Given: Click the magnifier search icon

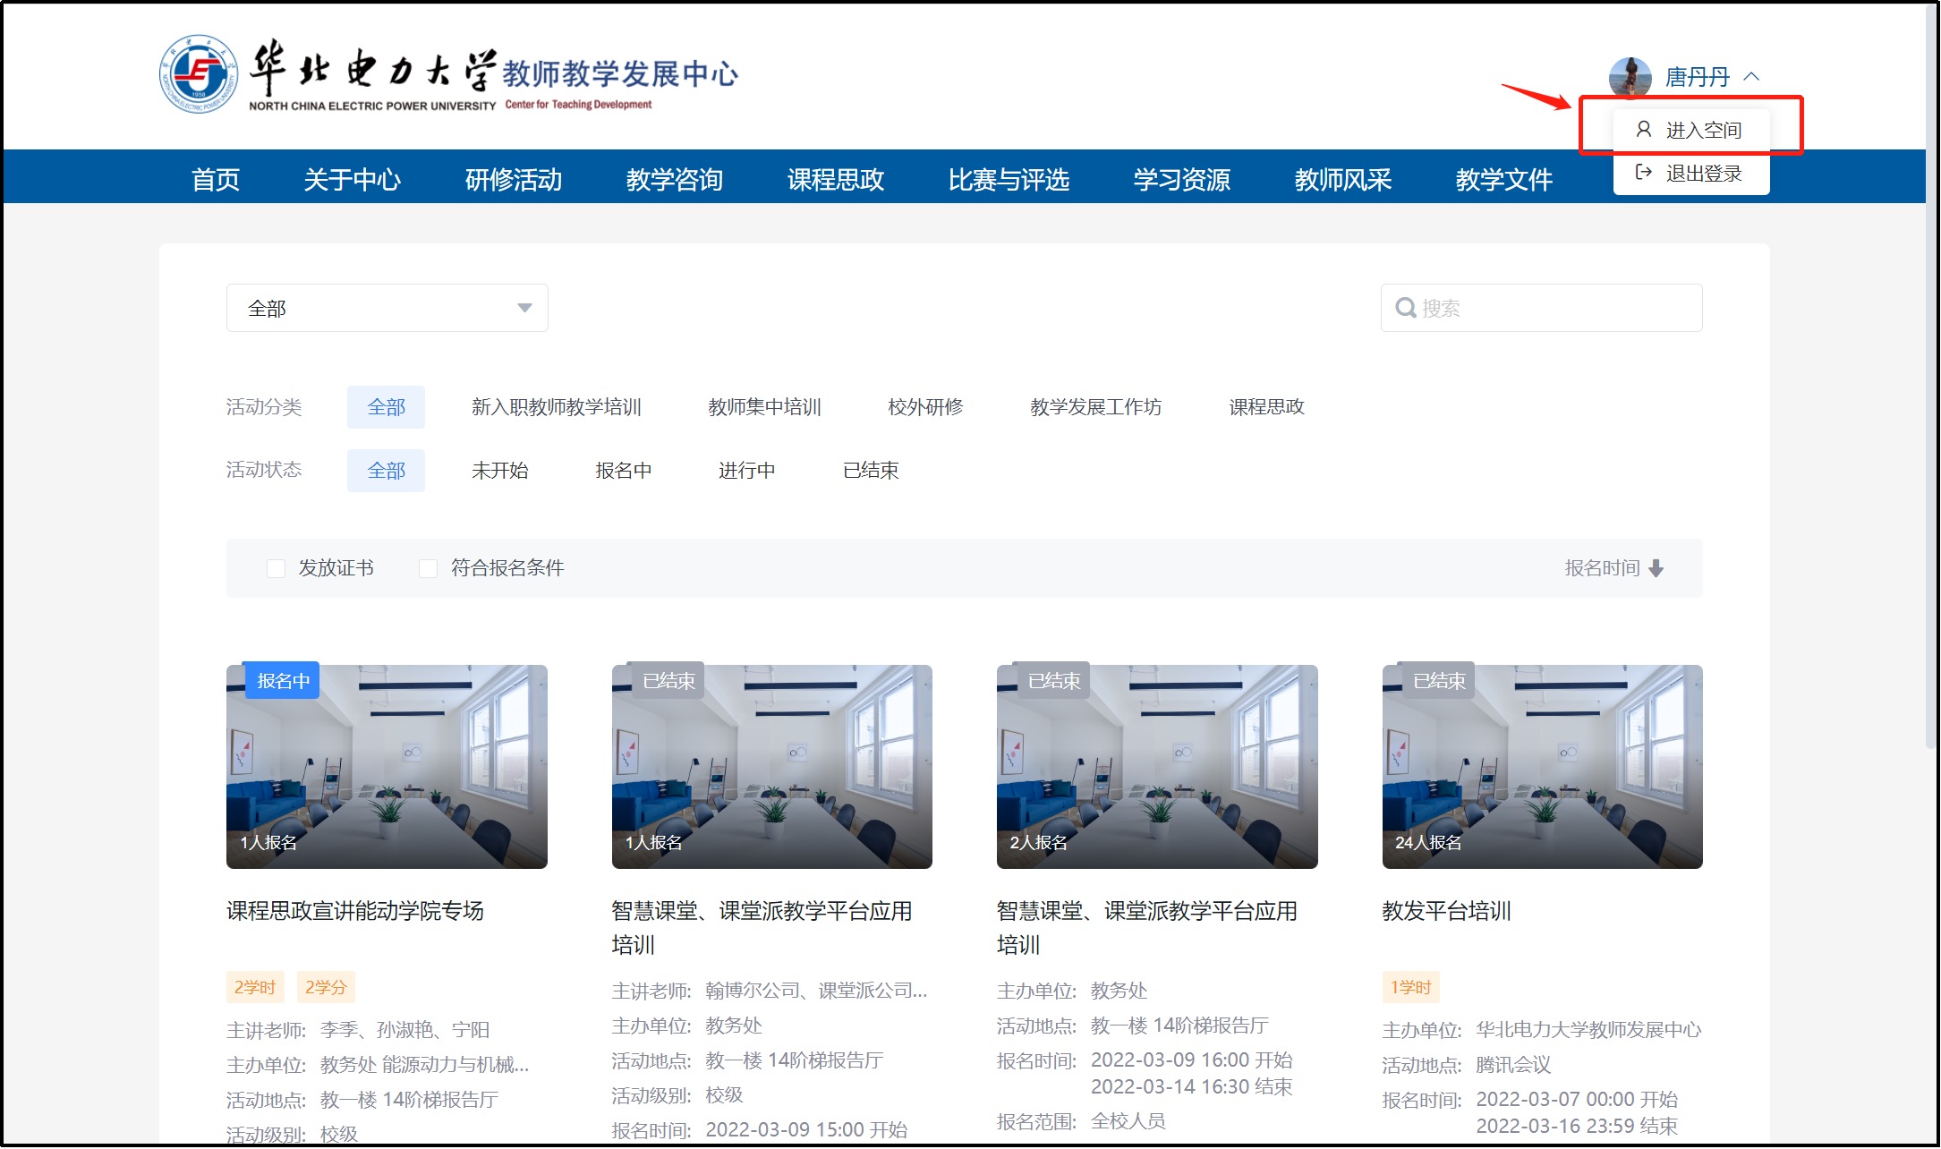Looking at the screenshot, I should [1406, 309].
